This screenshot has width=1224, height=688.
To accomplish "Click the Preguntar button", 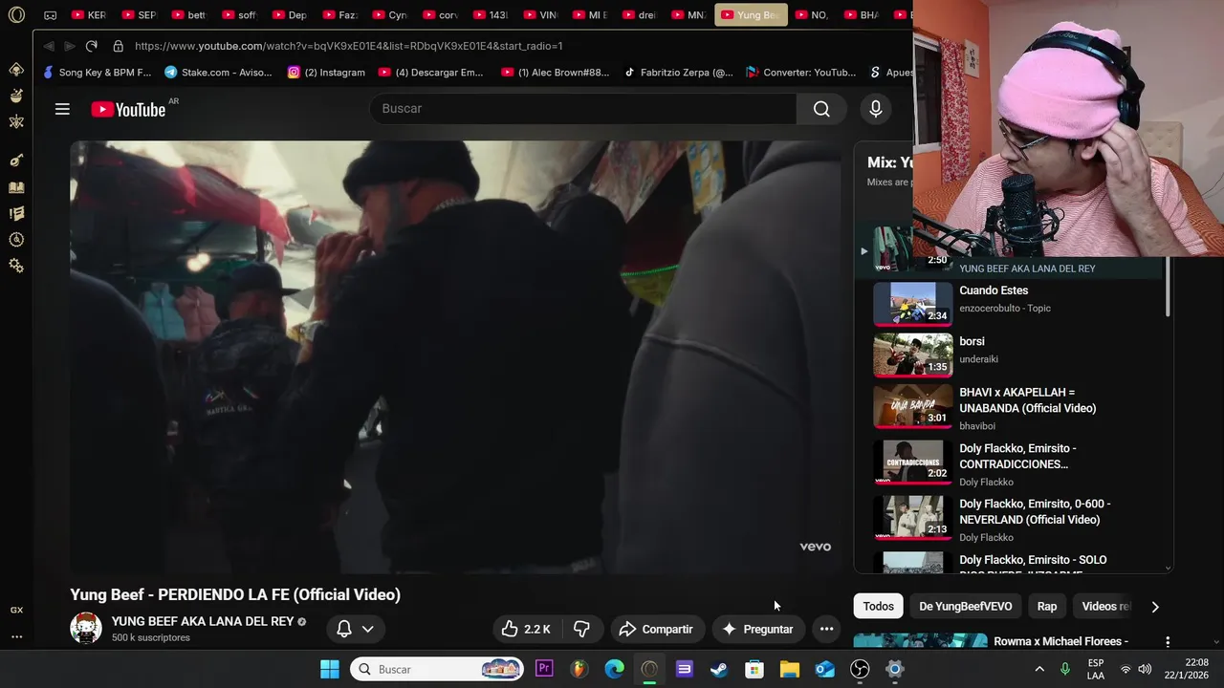I will [x=757, y=629].
